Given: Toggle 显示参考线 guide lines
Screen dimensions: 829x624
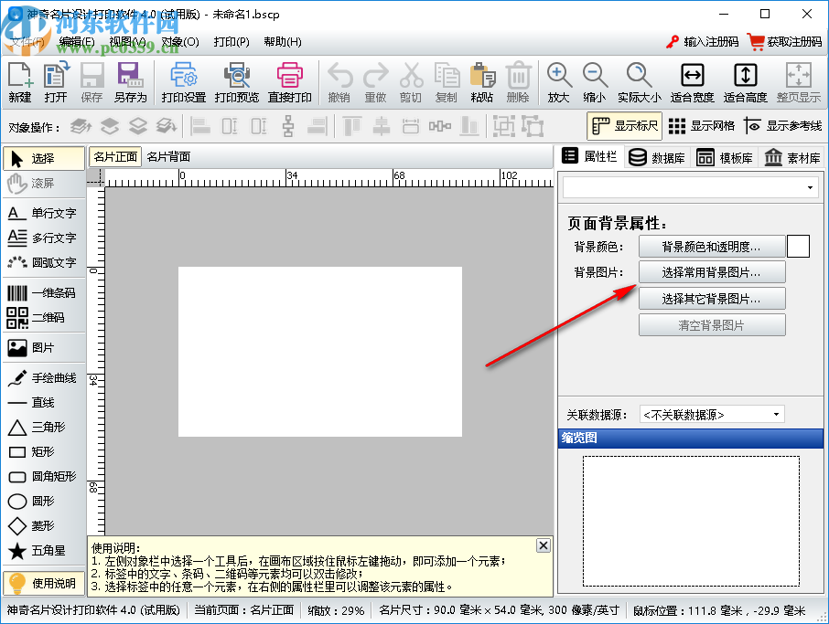Looking at the screenshot, I should point(783,126).
